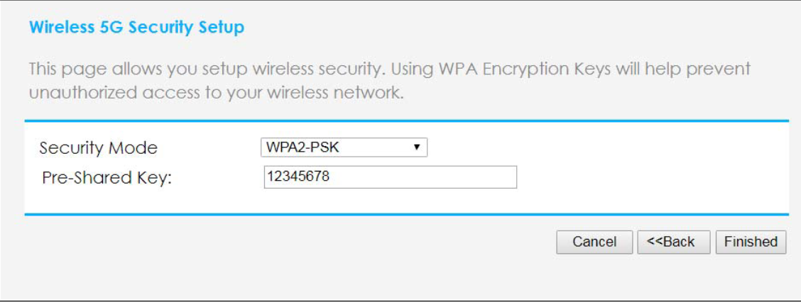Click the Finished button
801x302 pixels.
[x=751, y=242]
